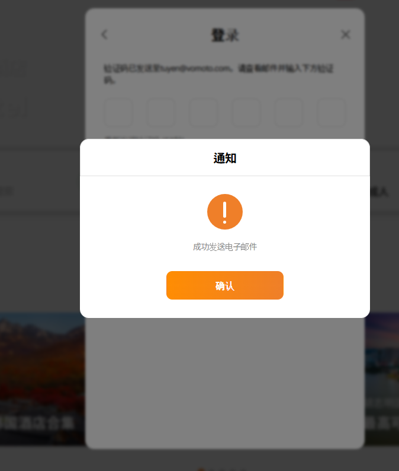
Task: Click the 成功发送电子邮件 message text
Action: coord(225,247)
